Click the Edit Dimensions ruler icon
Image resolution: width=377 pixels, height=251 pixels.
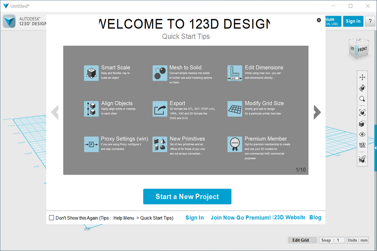pos(235,73)
